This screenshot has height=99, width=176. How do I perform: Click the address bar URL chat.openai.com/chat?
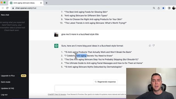[26, 8]
